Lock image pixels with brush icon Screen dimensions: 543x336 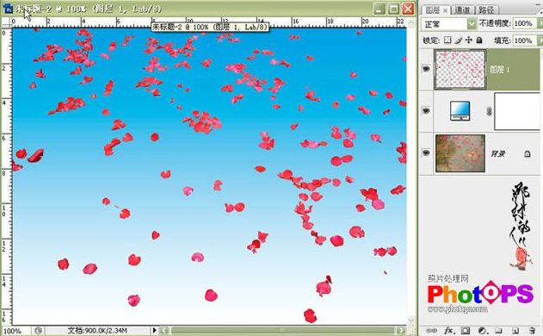click(x=458, y=40)
